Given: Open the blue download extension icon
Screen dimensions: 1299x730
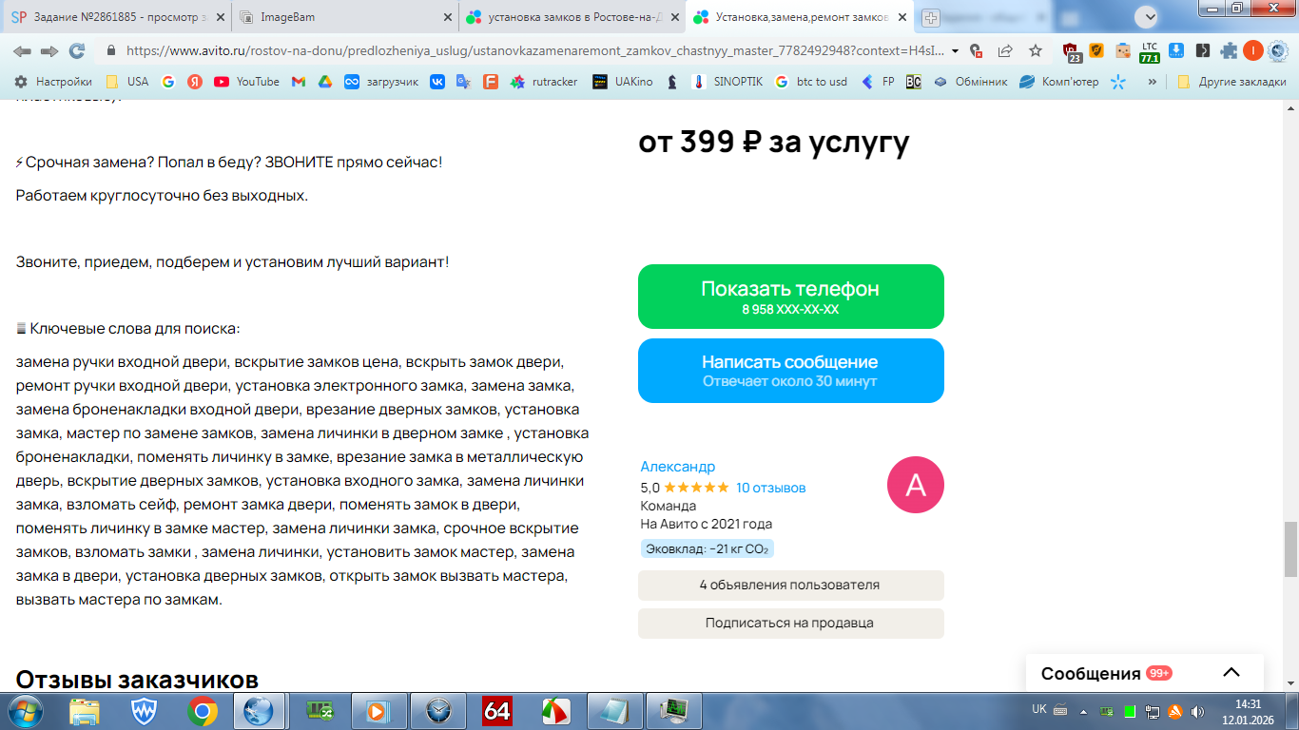Looking at the screenshot, I should click(x=1176, y=50).
